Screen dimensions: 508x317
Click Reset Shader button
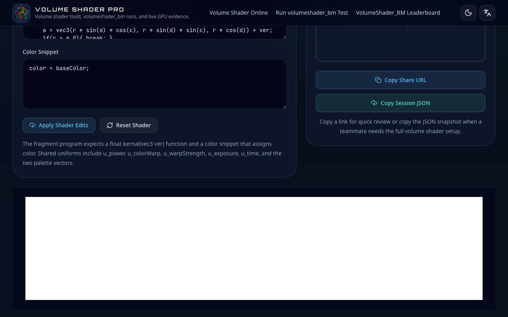tap(129, 125)
